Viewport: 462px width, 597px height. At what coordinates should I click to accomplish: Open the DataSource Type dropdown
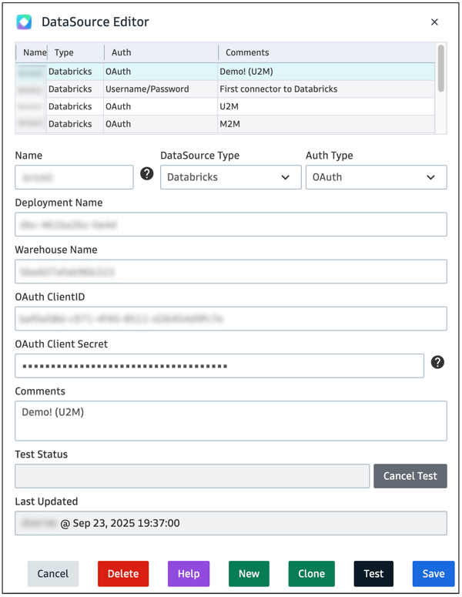pyautogui.click(x=230, y=177)
